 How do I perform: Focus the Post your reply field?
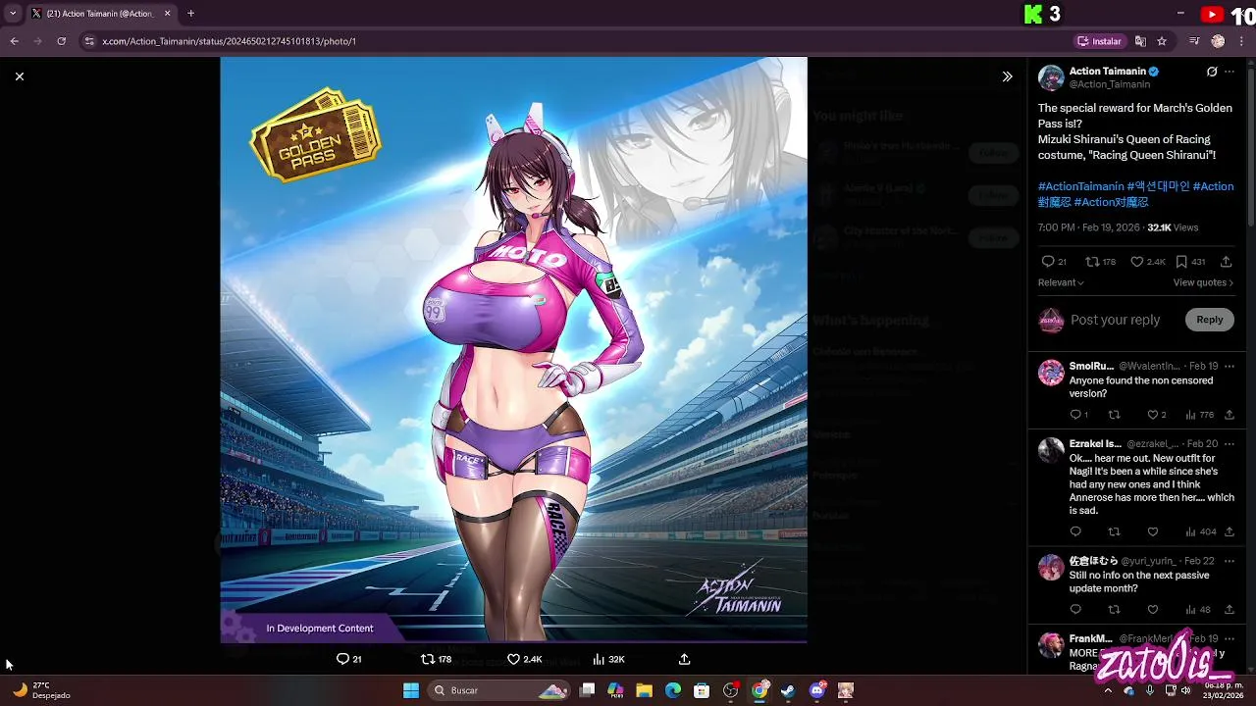click(1115, 320)
